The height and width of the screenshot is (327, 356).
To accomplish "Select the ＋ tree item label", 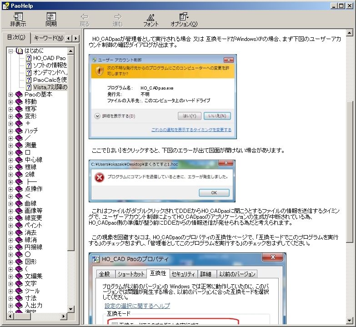I will pos(28,123).
